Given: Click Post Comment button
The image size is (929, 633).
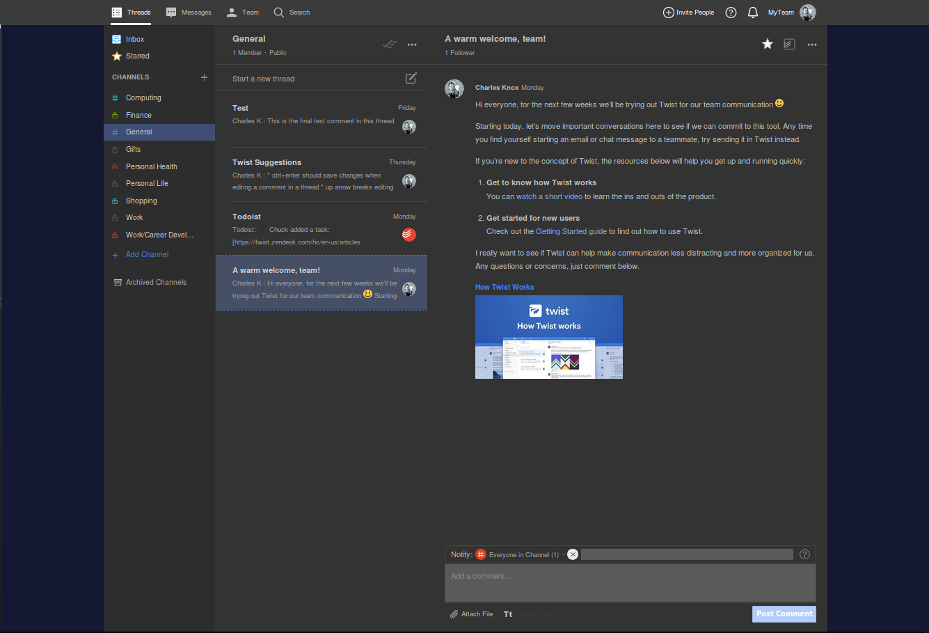Looking at the screenshot, I should (x=784, y=614).
